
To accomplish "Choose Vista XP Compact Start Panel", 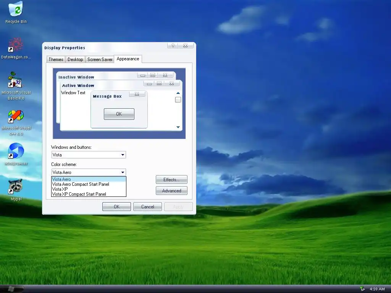I will click(89, 194).
